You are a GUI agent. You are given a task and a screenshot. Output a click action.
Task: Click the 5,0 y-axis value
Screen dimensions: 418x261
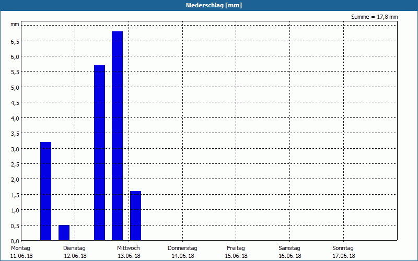[15, 88]
